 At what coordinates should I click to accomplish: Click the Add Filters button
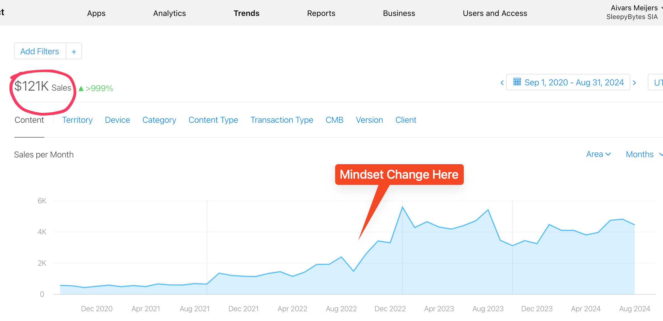tap(40, 51)
